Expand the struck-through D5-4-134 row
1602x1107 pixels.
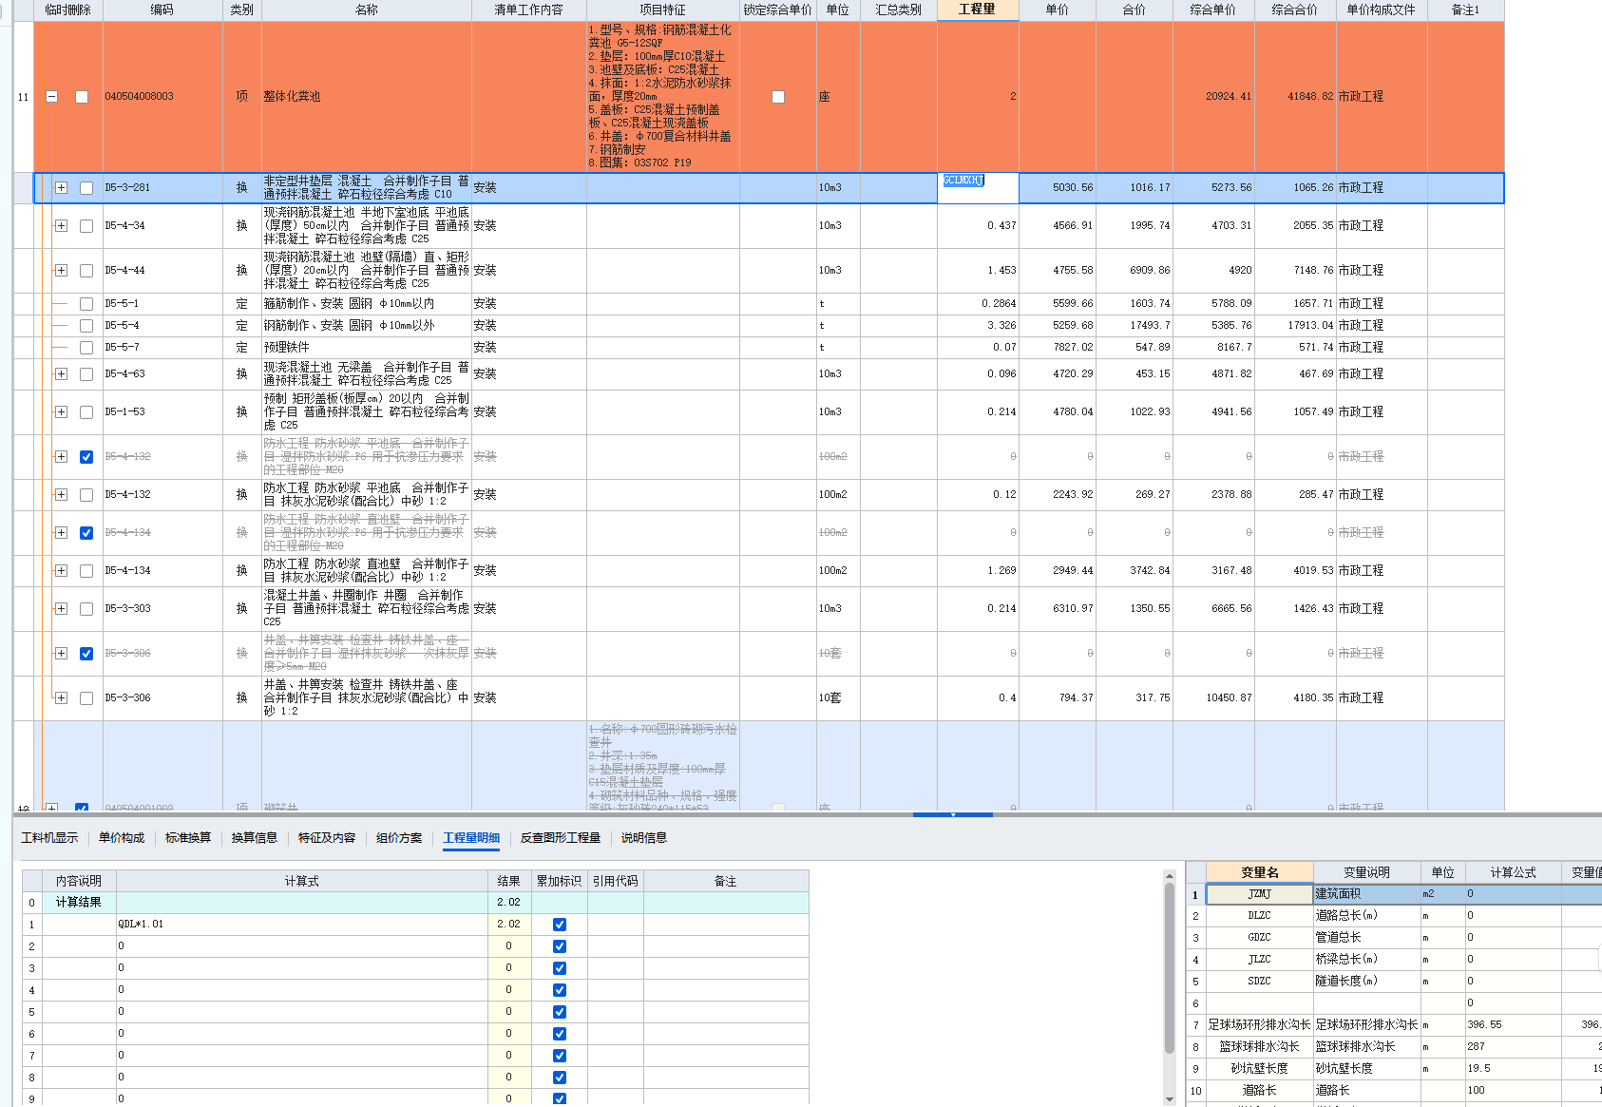pos(62,533)
